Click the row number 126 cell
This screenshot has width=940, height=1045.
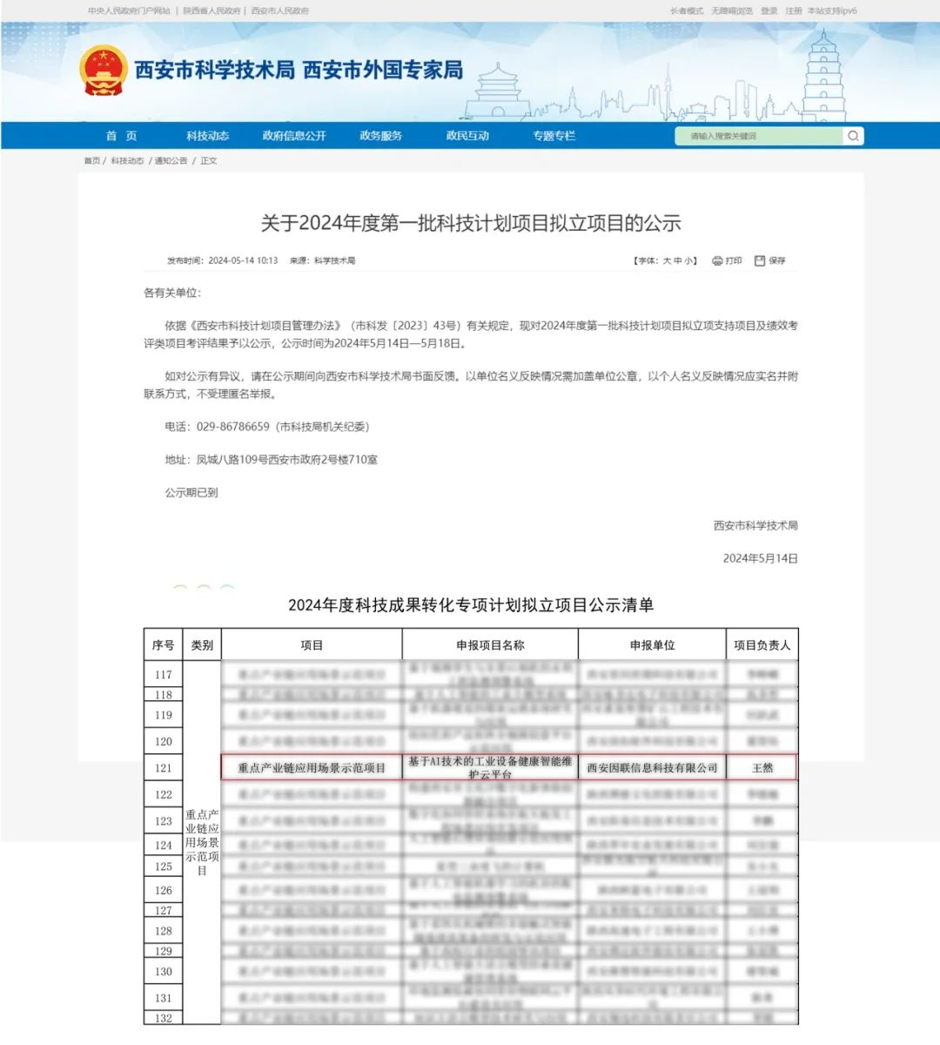[164, 891]
